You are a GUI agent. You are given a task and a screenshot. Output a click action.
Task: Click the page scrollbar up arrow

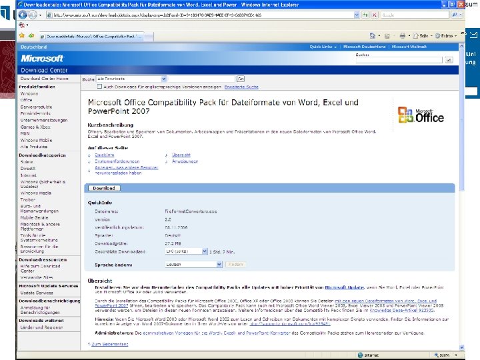pos(461,46)
